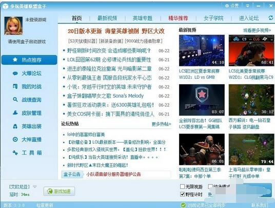Expand the 艾欧尼亚 server dropdown arrow
Image resolution: width=275 pixels, height=208 pixels.
(x=35, y=187)
